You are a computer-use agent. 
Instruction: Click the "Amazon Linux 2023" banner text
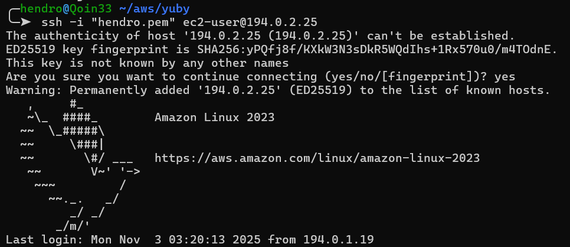tap(214, 118)
